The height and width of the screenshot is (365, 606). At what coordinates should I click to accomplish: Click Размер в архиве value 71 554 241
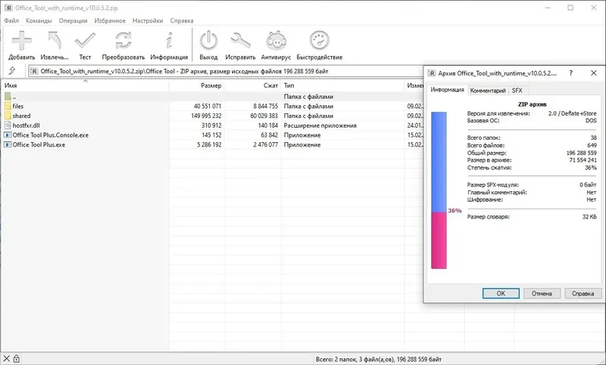coord(583,160)
